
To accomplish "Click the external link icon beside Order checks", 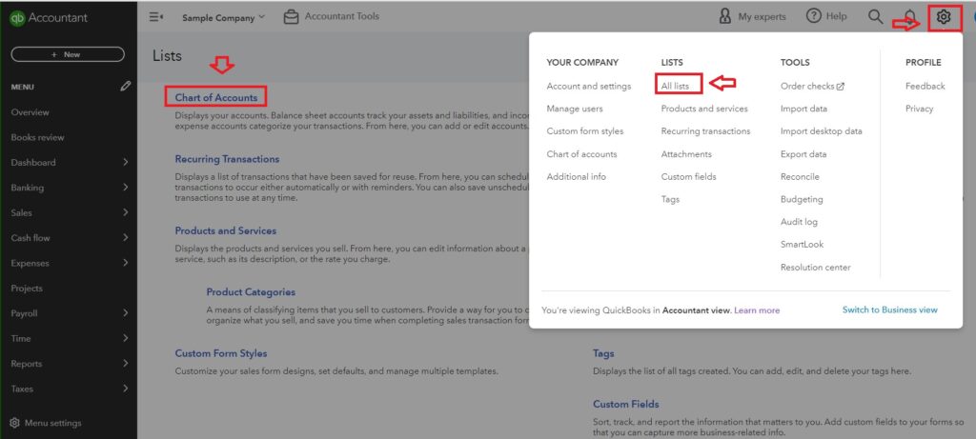I will point(841,87).
